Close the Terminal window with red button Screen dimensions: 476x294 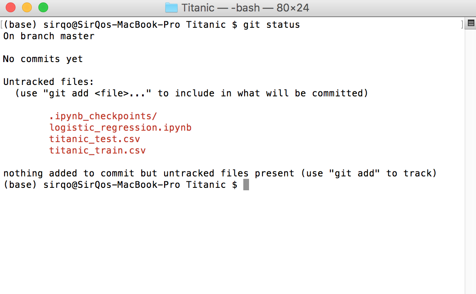[x=11, y=7]
